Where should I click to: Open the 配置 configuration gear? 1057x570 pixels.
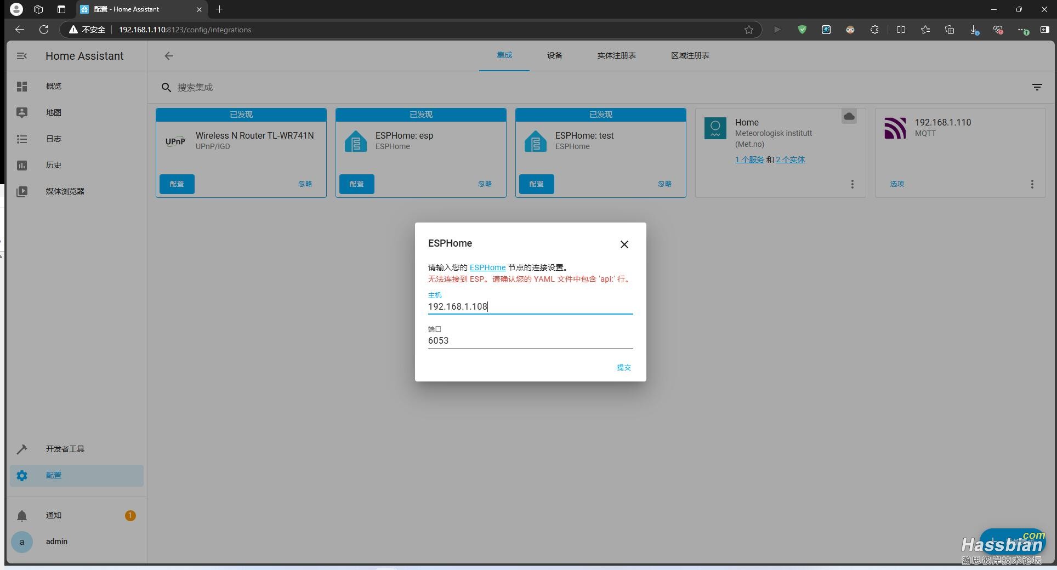click(77, 475)
